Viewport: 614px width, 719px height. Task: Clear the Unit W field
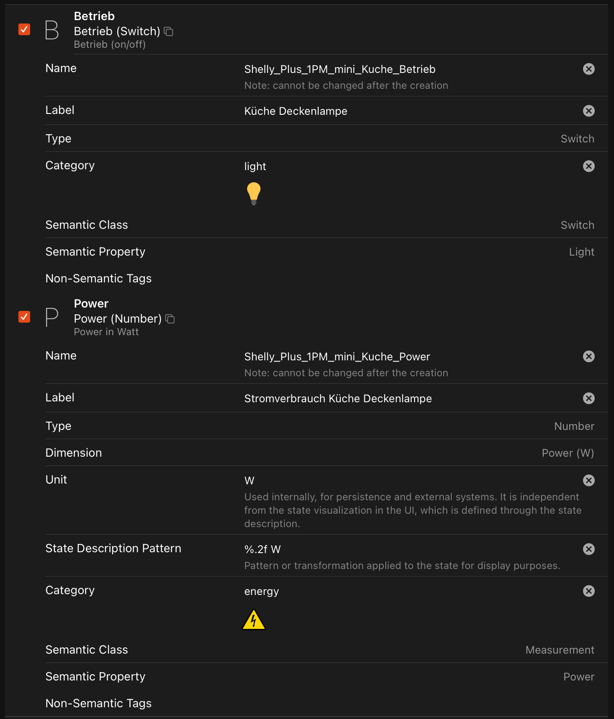588,481
